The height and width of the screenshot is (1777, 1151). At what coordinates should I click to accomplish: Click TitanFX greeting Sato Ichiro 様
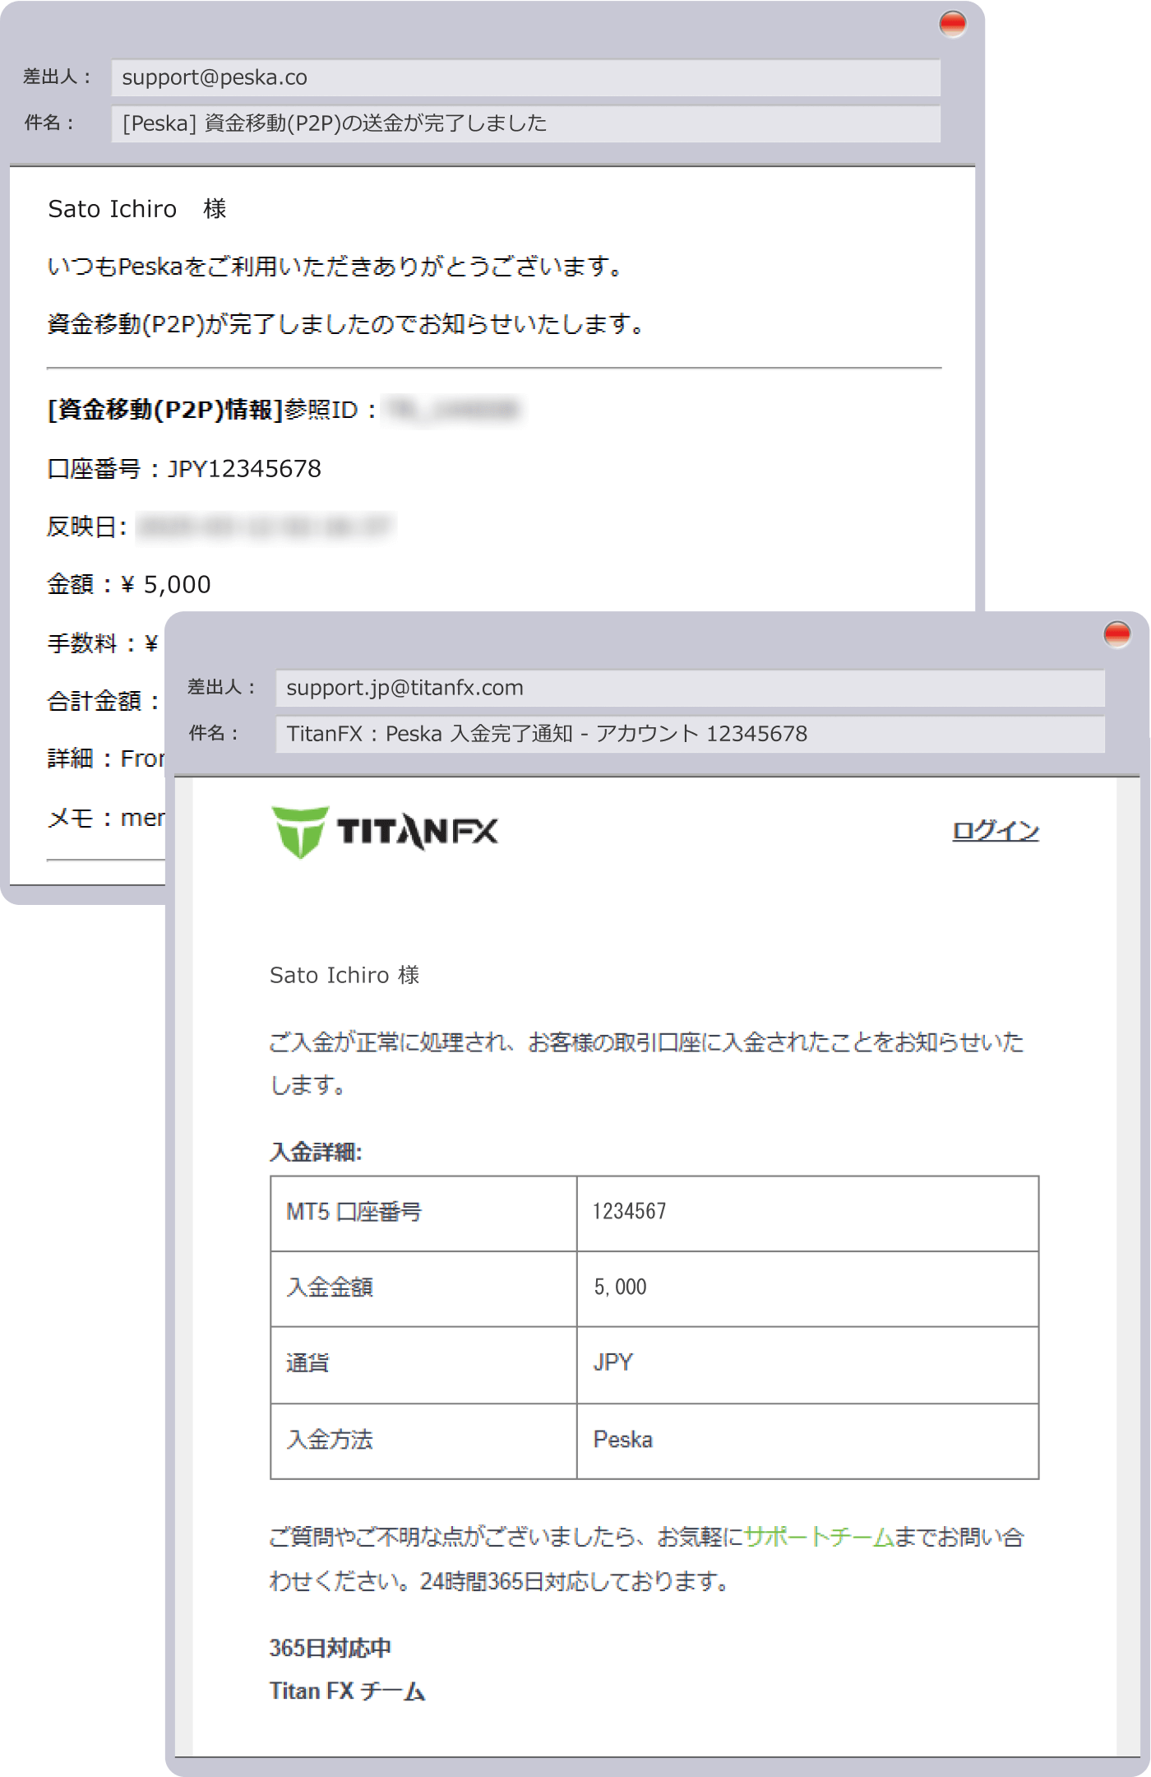[344, 976]
